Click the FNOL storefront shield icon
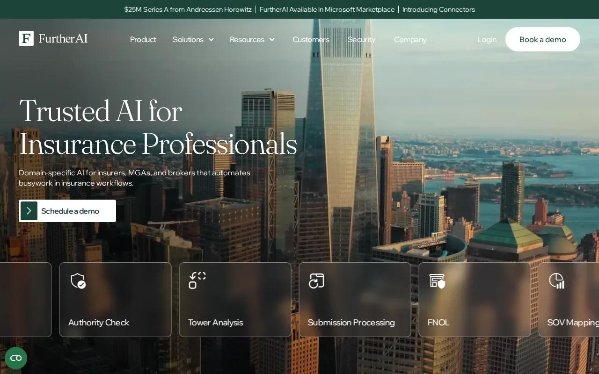The height and width of the screenshot is (374, 599). coord(437,281)
